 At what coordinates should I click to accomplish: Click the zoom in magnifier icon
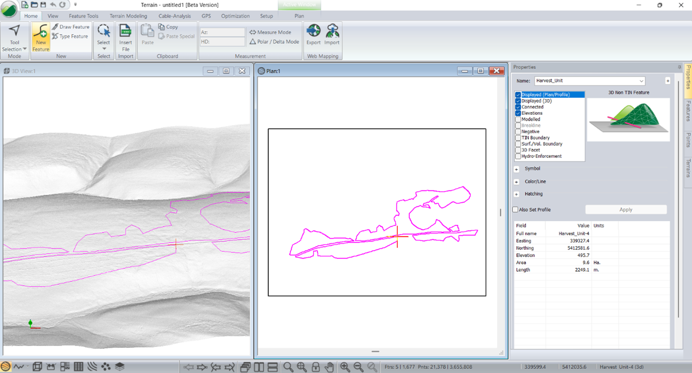coord(345,367)
